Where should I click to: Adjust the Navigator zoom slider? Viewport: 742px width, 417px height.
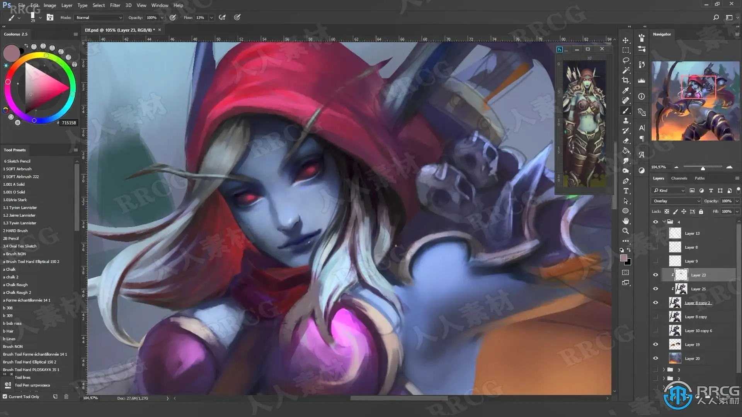(703, 168)
